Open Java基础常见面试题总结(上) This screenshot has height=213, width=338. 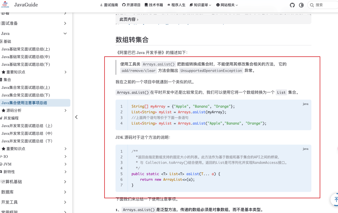coord(26,49)
